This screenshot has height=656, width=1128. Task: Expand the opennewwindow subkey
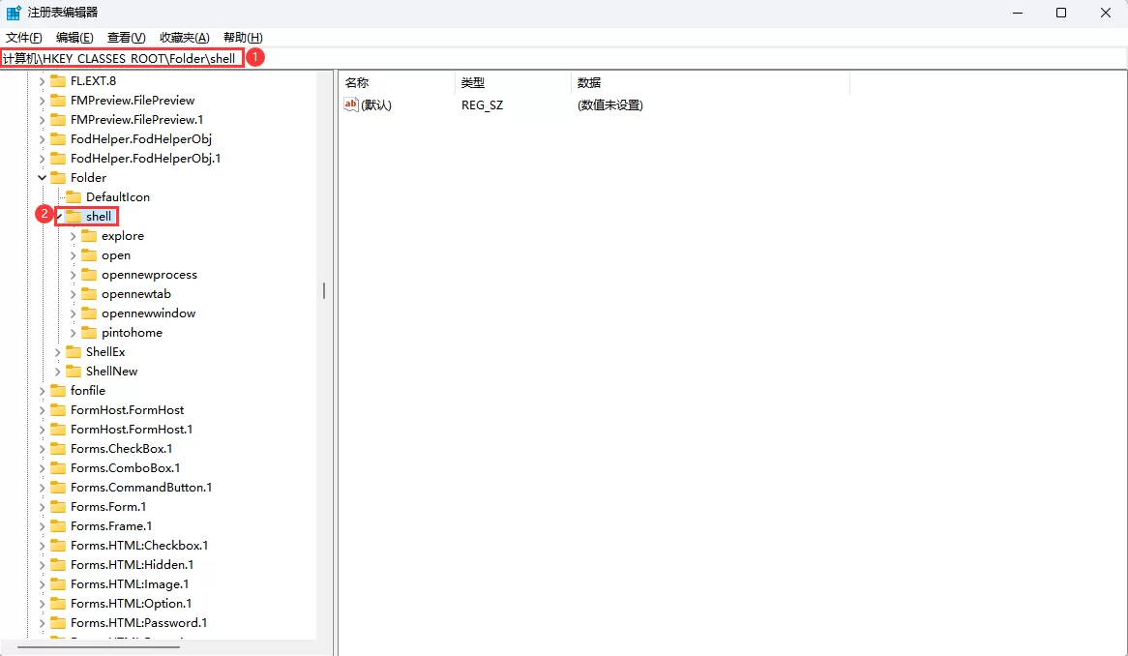pos(75,313)
